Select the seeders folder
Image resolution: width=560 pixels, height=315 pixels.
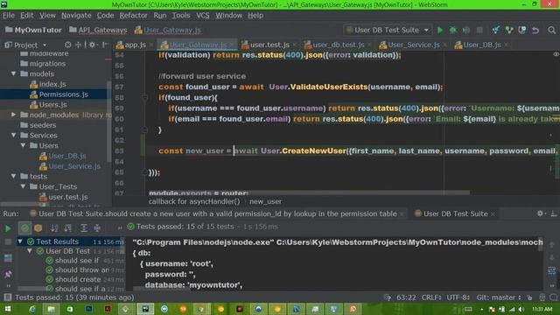tap(43, 125)
